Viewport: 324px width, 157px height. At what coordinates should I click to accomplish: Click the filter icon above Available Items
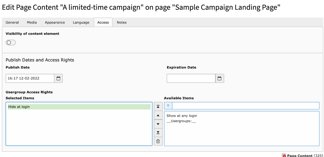168,106
